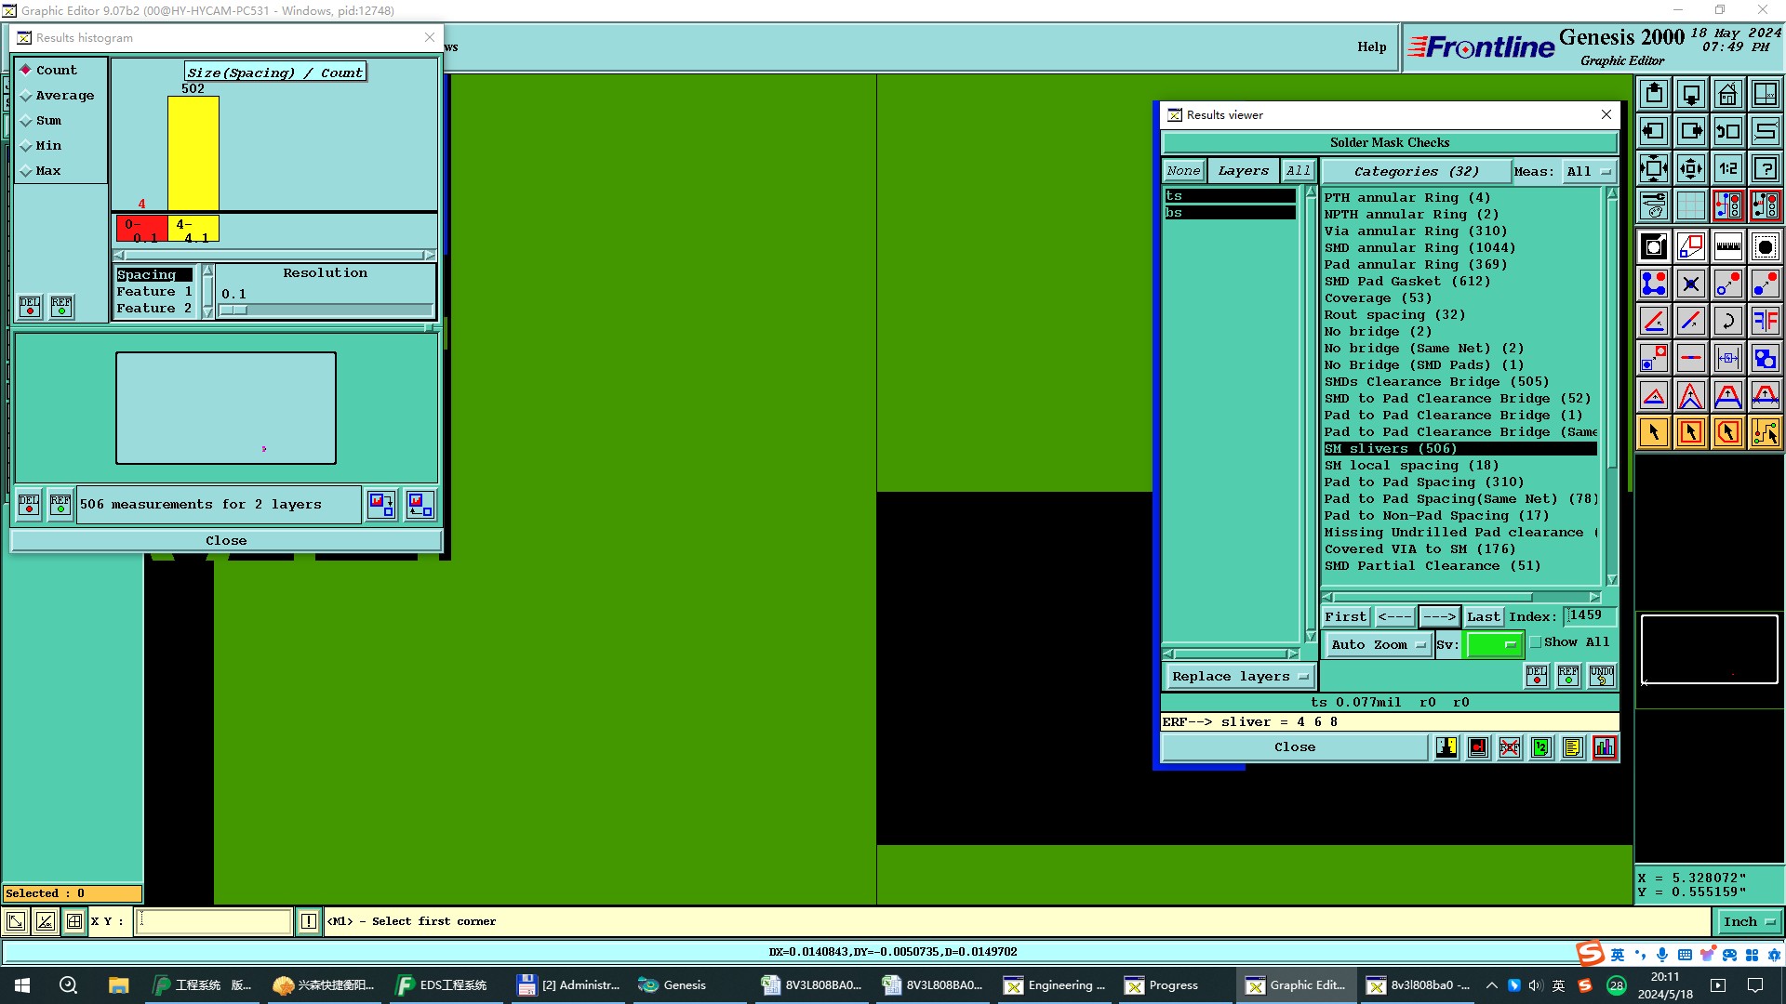
Task: Toggle the grid display icon
Action: pyautogui.click(x=1690, y=205)
